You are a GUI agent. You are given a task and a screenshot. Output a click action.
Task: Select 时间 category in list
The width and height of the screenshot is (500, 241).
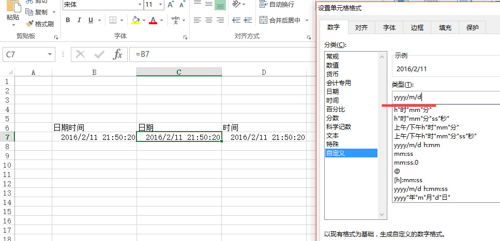(x=351, y=101)
